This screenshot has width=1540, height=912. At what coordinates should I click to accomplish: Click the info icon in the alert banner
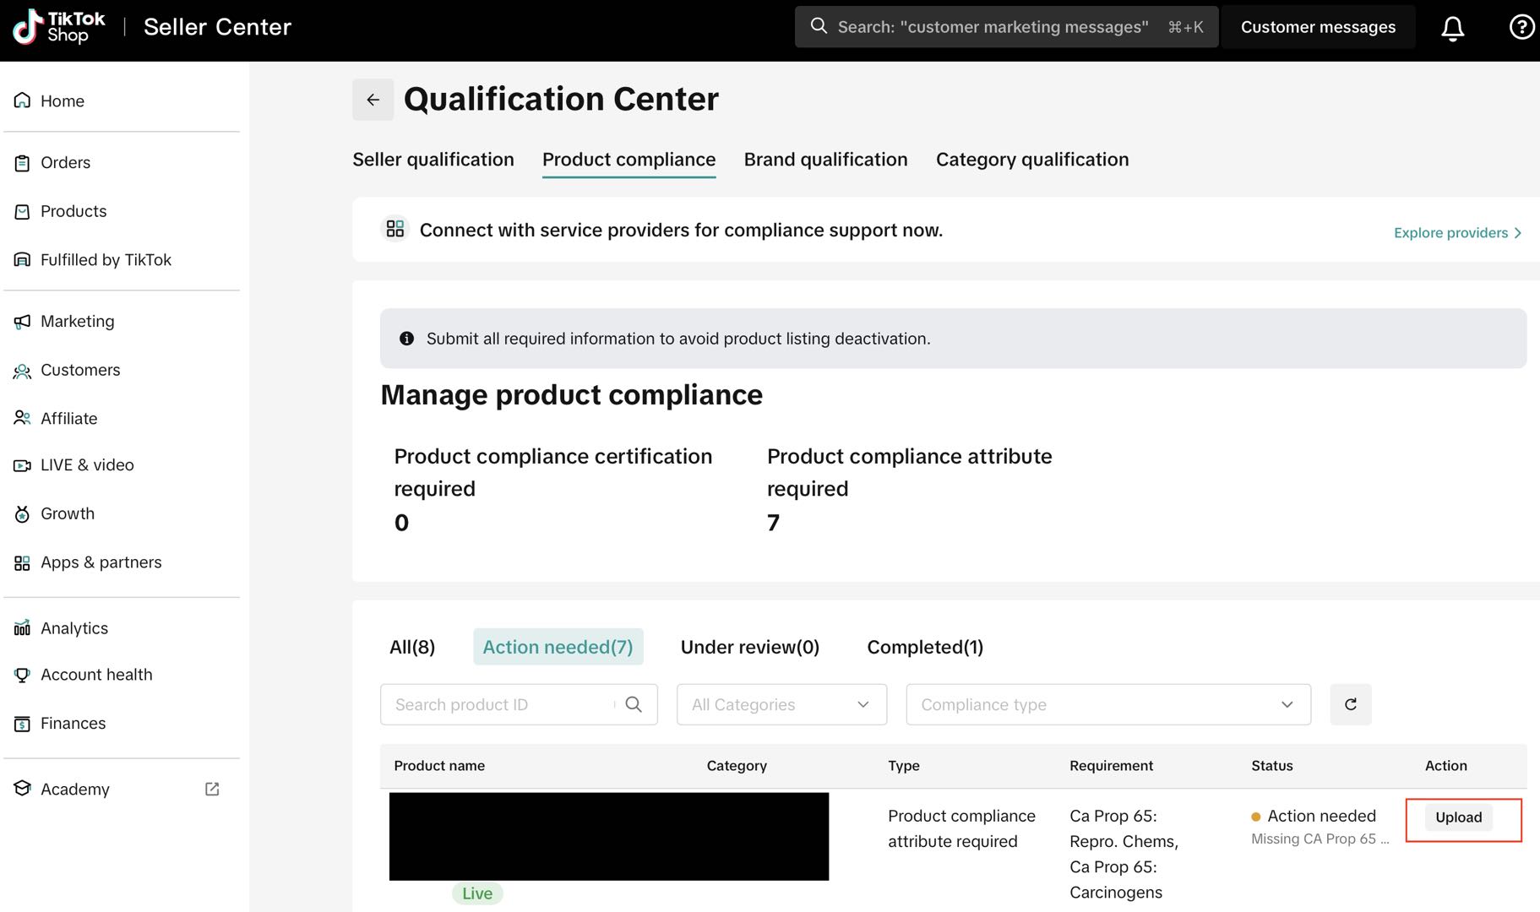tap(406, 339)
